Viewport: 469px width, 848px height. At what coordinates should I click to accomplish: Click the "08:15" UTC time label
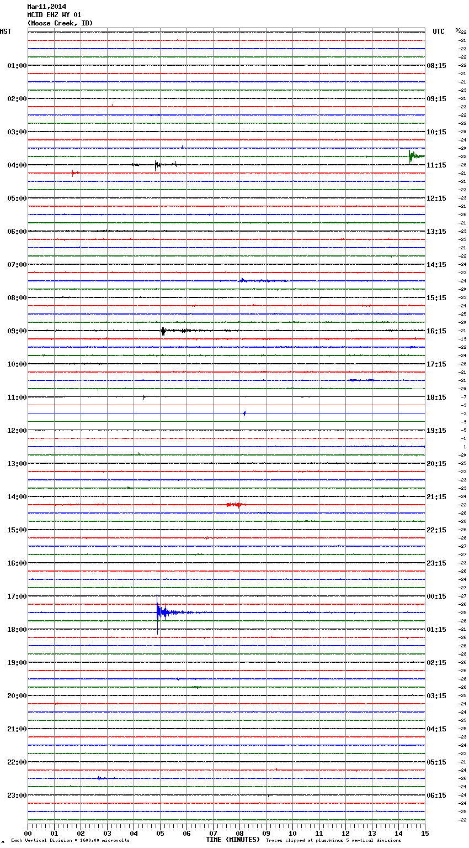pyautogui.click(x=436, y=66)
